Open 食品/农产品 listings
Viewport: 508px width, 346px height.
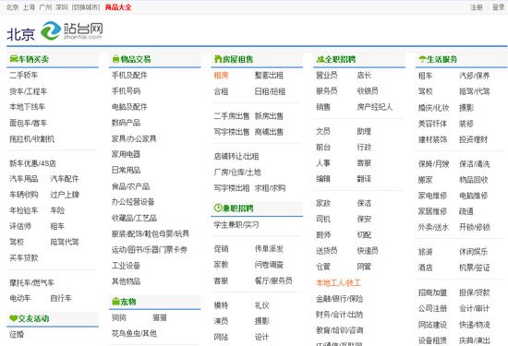coord(130,186)
